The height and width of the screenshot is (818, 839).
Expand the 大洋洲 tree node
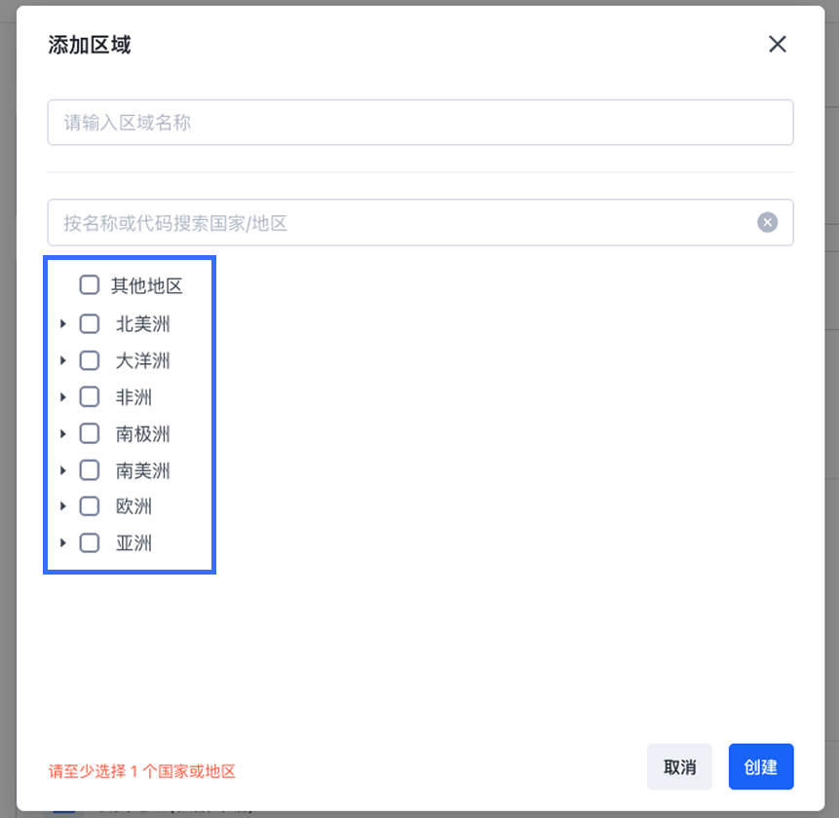tap(63, 360)
